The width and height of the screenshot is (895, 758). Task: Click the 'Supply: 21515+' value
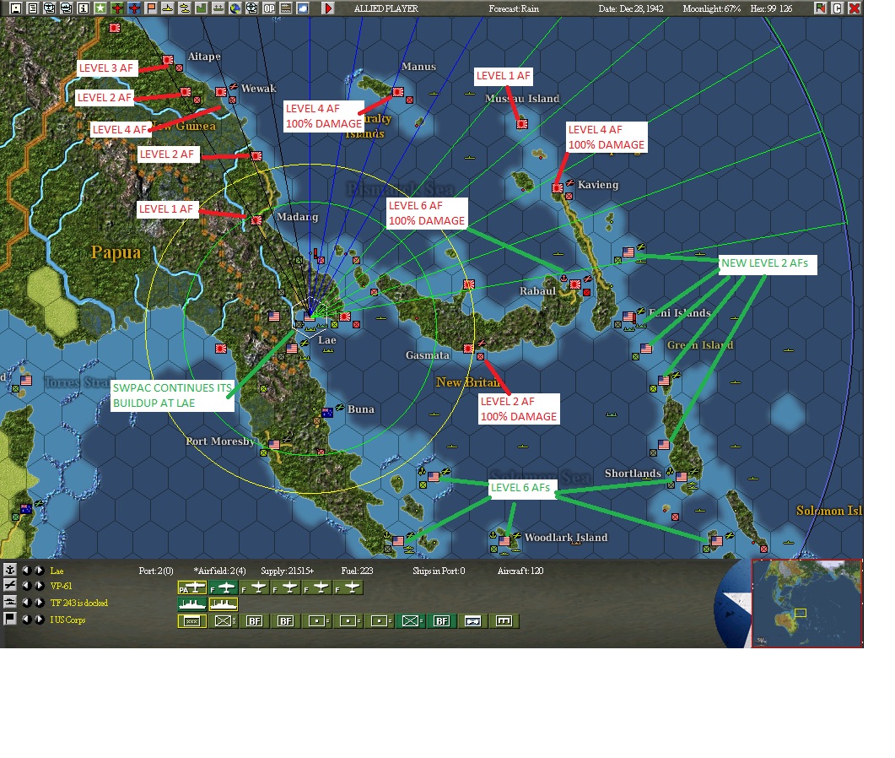click(287, 571)
